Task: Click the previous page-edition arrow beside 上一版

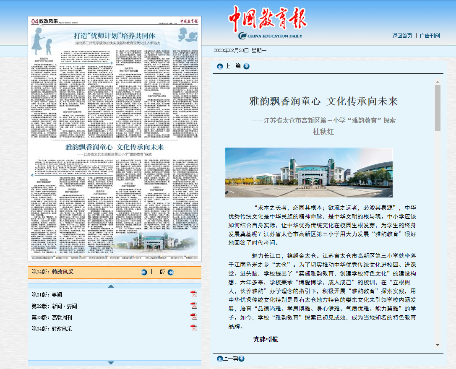Action: pos(144,273)
